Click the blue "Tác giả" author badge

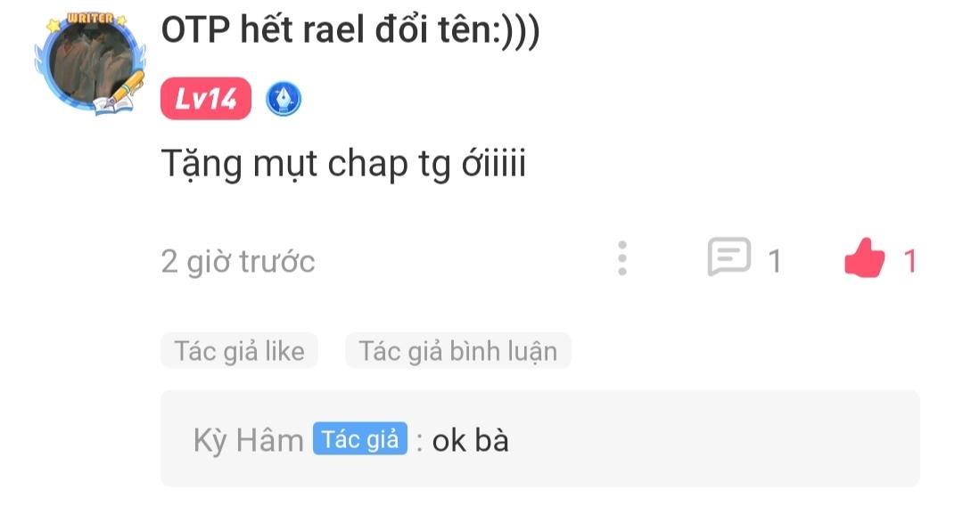click(360, 439)
